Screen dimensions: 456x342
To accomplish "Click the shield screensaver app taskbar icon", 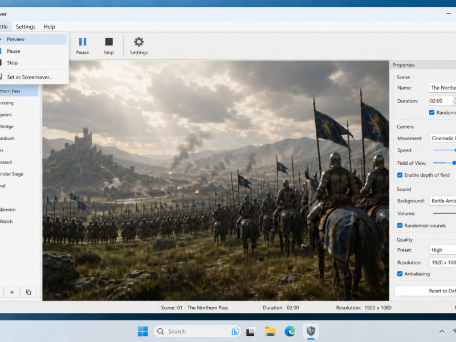I will pyautogui.click(x=311, y=332).
